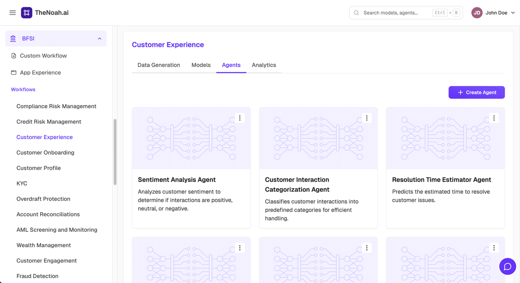Viewport: 520px width, 283px height.
Task: Click the plus icon in Create Agent
Action: click(x=460, y=92)
